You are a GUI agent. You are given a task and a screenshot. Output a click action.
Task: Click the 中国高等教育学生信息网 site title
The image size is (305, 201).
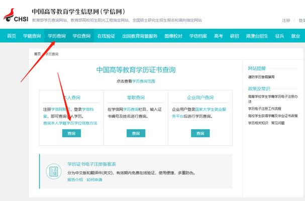(x=78, y=12)
